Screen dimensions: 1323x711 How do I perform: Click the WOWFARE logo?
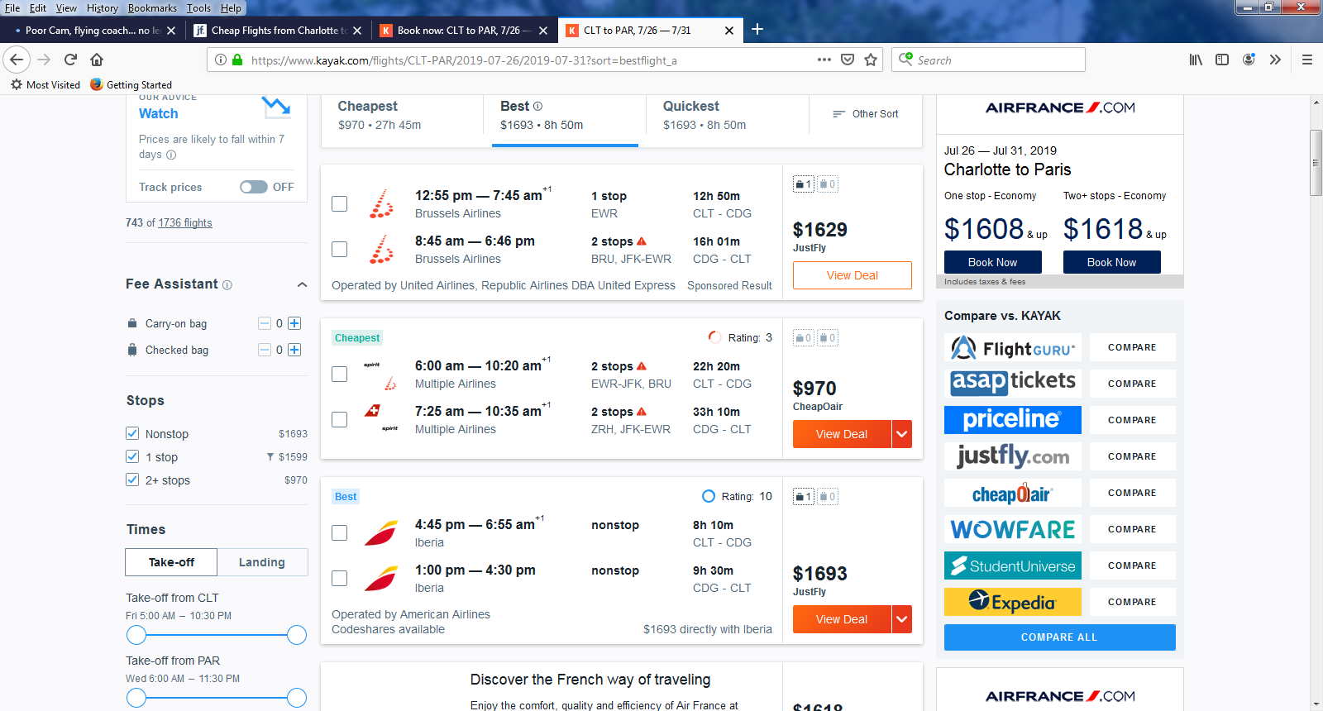pyautogui.click(x=1013, y=529)
